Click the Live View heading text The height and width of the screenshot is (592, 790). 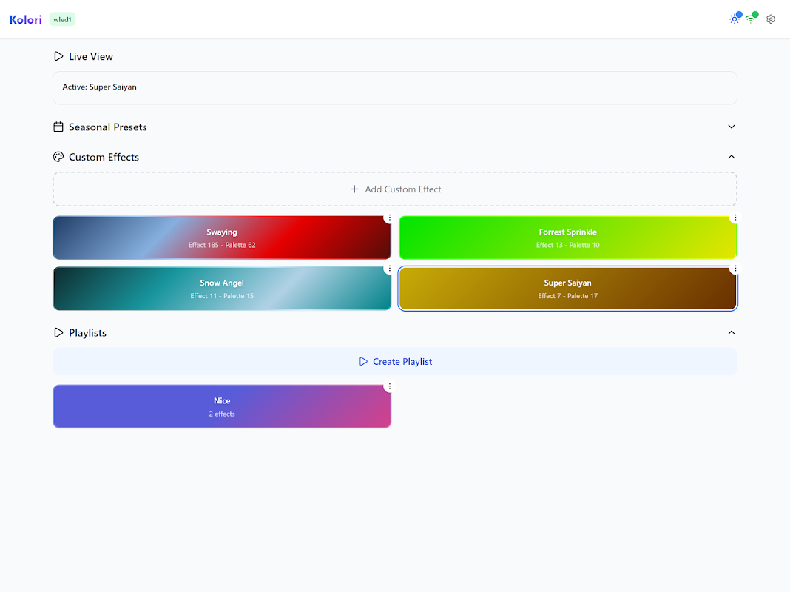(x=91, y=56)
